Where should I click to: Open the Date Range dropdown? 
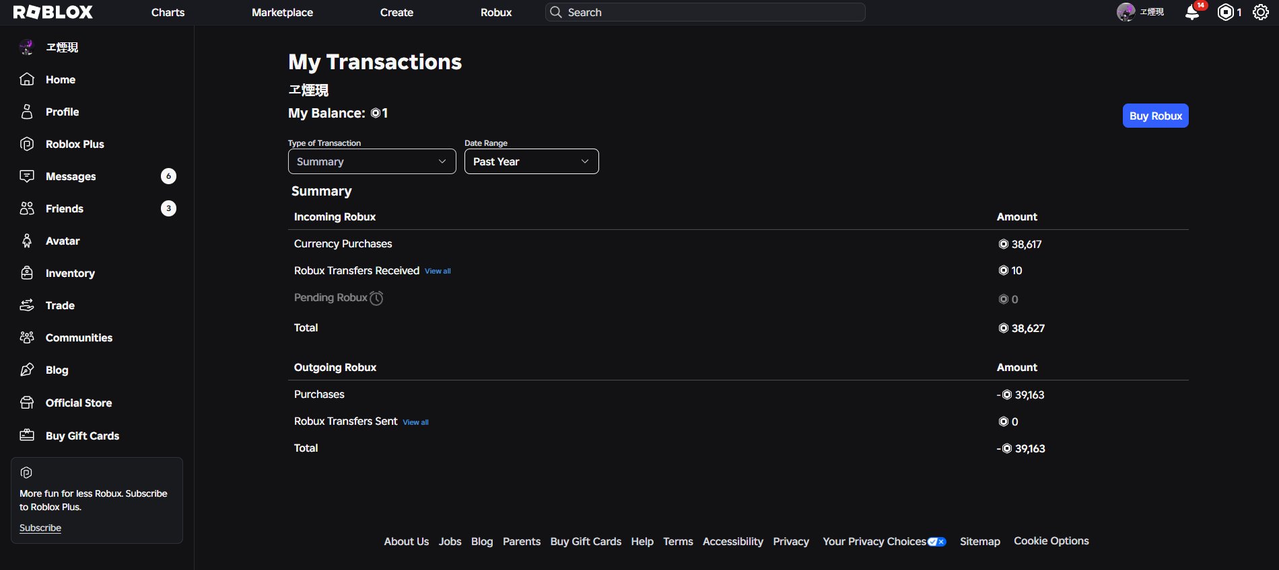[531, 161]
